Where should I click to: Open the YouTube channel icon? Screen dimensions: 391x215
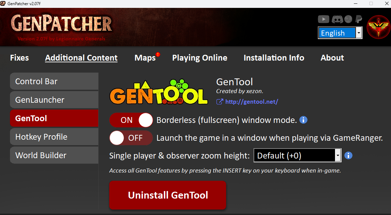323,19
